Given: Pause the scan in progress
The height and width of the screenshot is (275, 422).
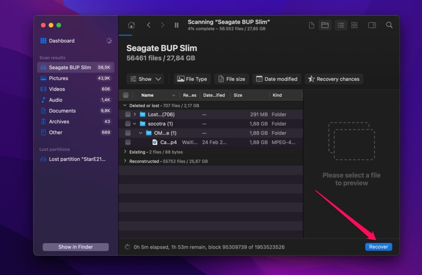Looking at the screenshot, I should (176, 25).
